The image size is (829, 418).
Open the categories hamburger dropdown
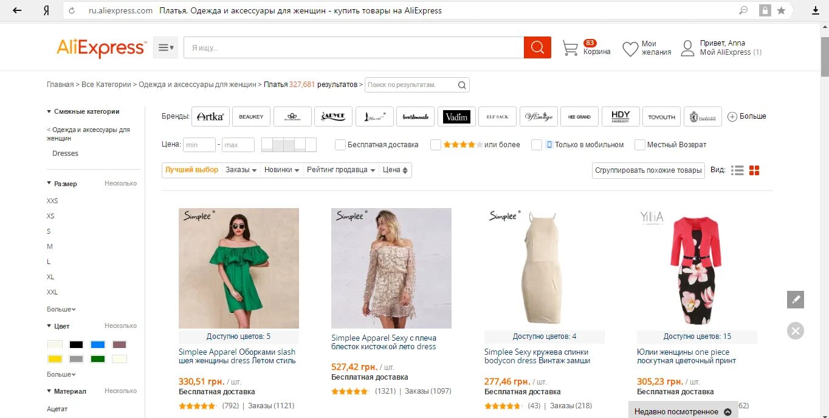165,47
